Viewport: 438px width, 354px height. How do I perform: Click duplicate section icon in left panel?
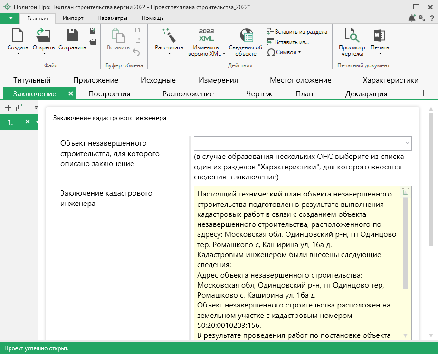pyautogui.click(x=19, y=108)
